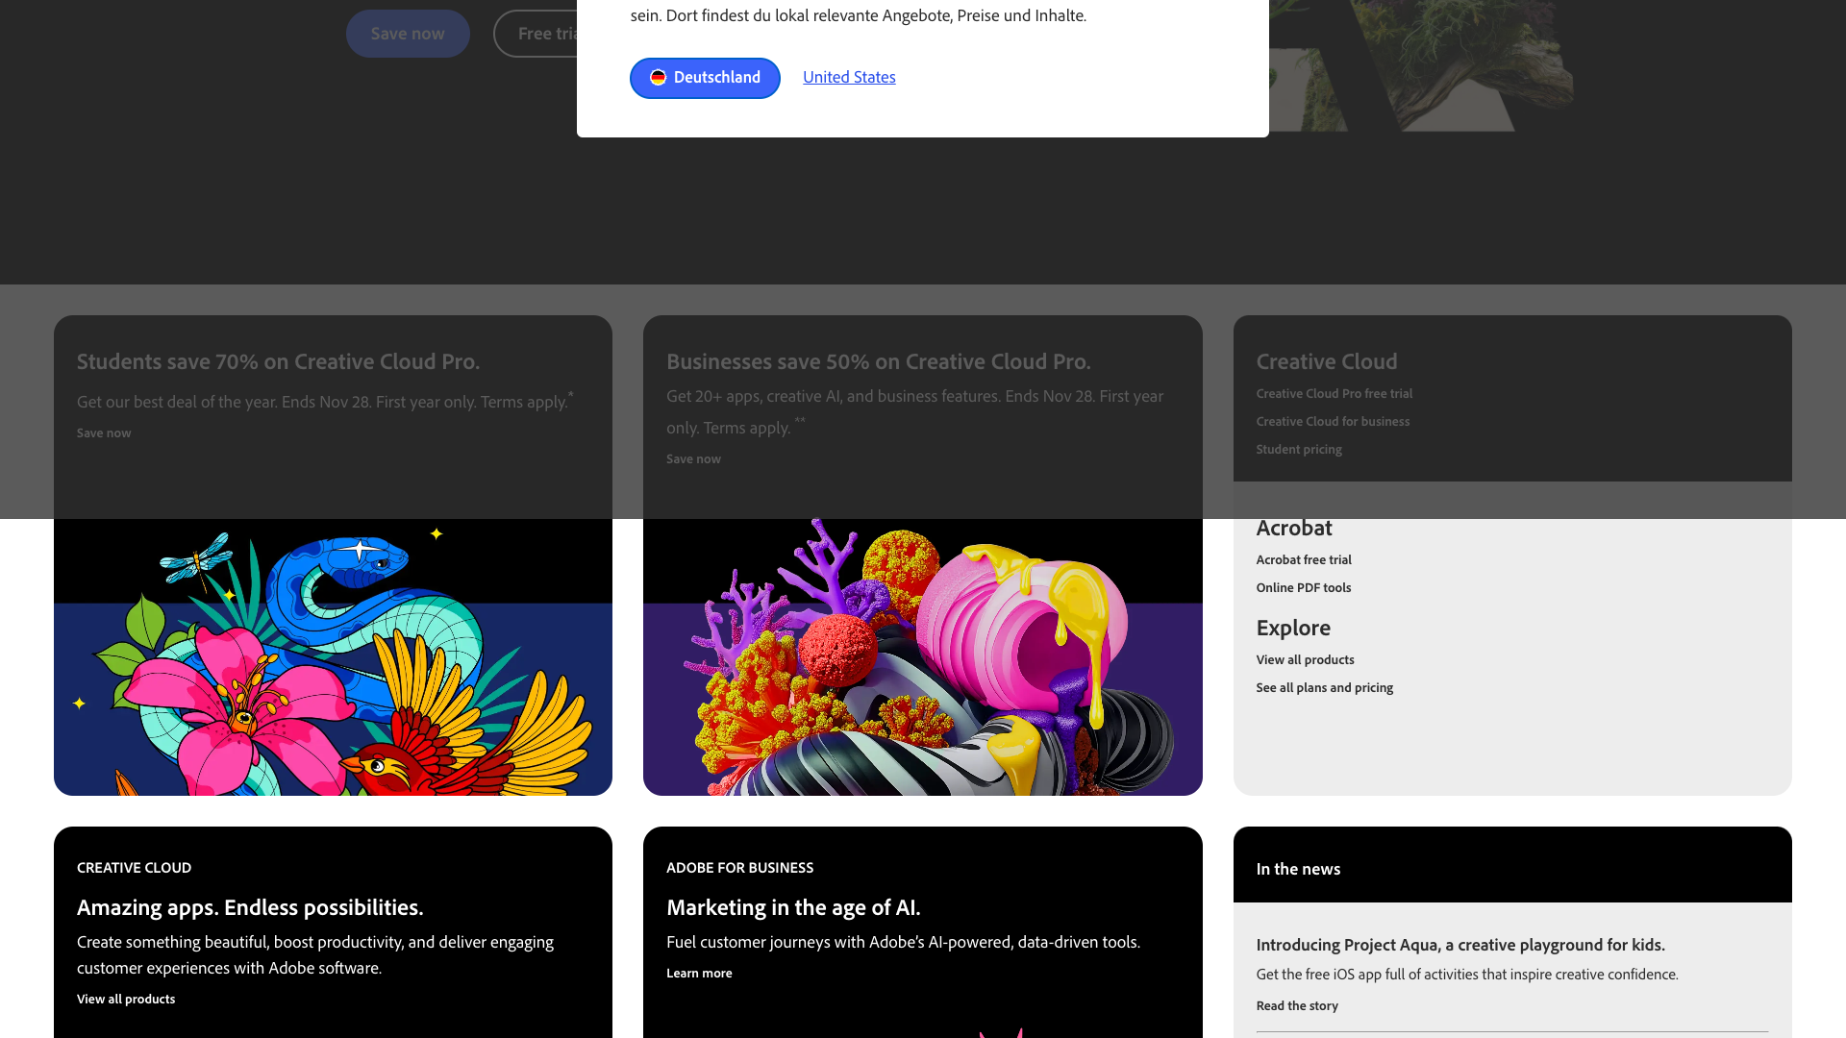Image resolution: width=1846 pixels, height=1038 pixels.
Task: Open the Student pricing page
Action: click(1299, 449)
